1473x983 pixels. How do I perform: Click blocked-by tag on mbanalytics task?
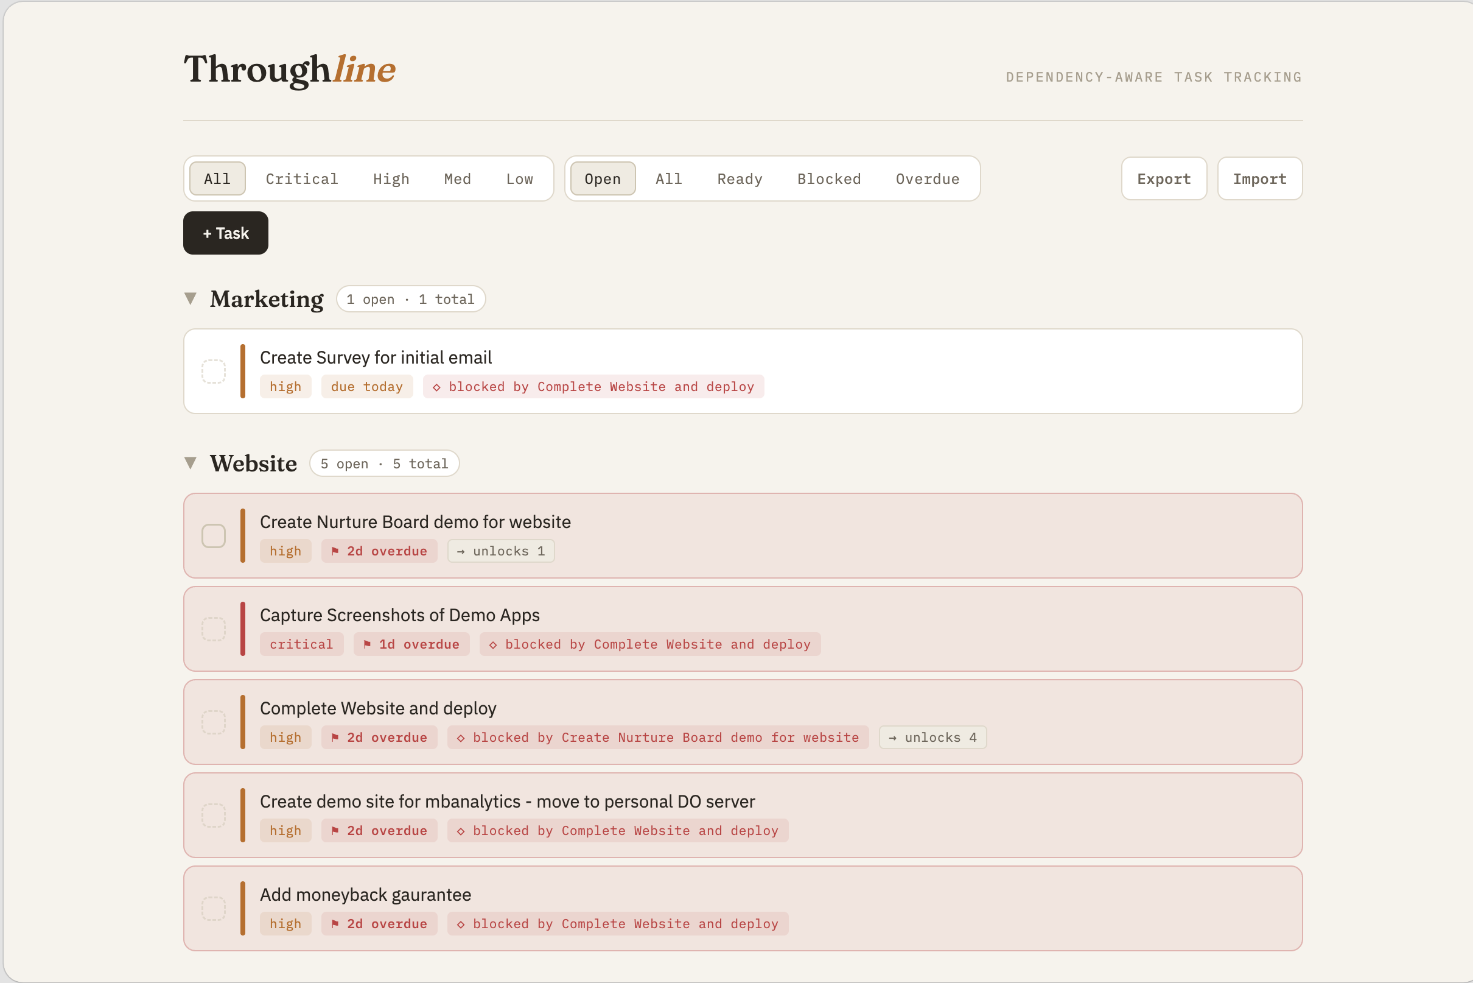click(x=618, y=831)
